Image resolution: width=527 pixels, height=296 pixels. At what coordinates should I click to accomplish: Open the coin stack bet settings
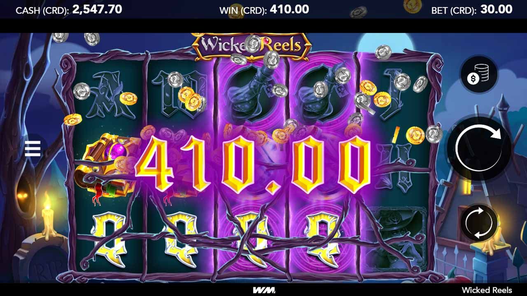[x=479, y=74]
